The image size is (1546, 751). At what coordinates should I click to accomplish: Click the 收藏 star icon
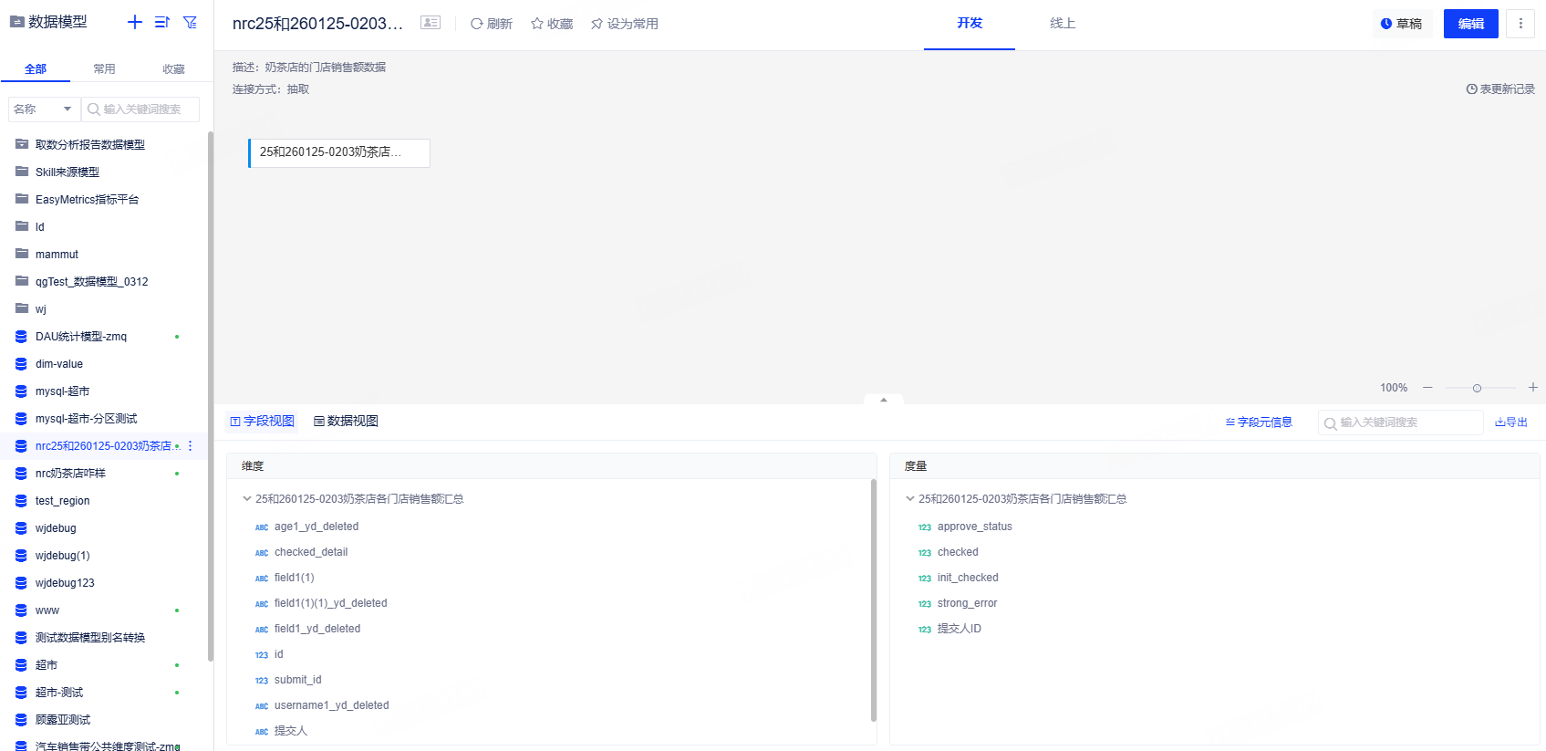537,24
